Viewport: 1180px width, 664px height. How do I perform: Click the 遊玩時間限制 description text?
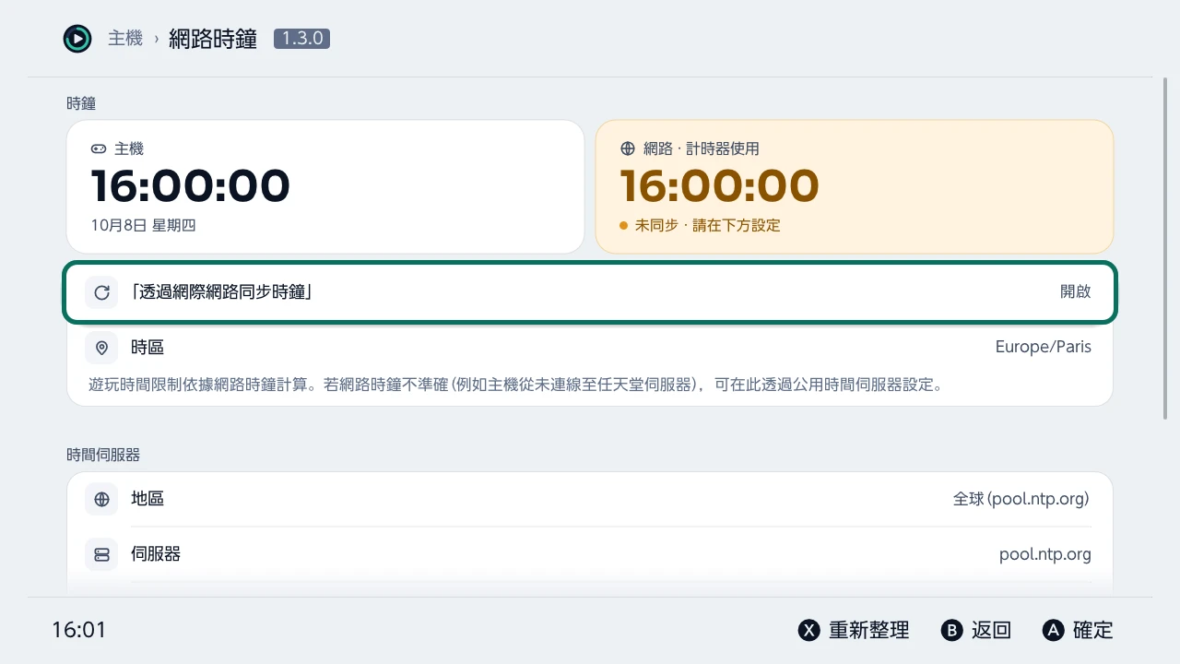(516, 385)
